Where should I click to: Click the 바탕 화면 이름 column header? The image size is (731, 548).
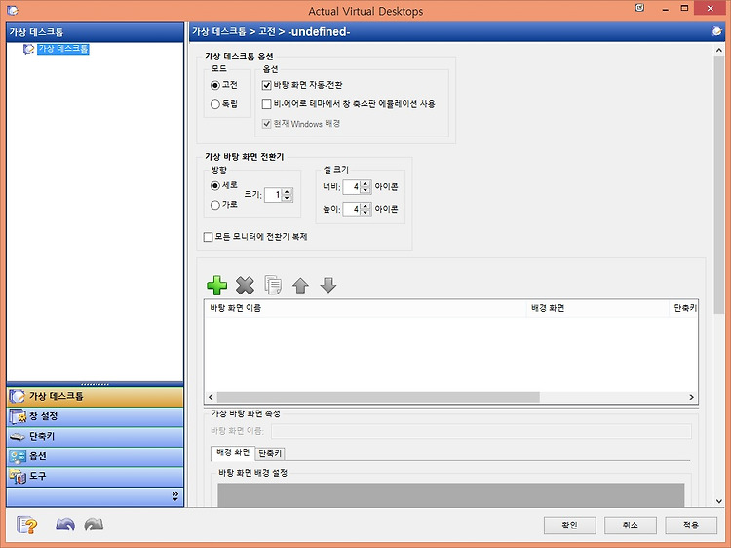pyautogui.click(x=365, y=309)
